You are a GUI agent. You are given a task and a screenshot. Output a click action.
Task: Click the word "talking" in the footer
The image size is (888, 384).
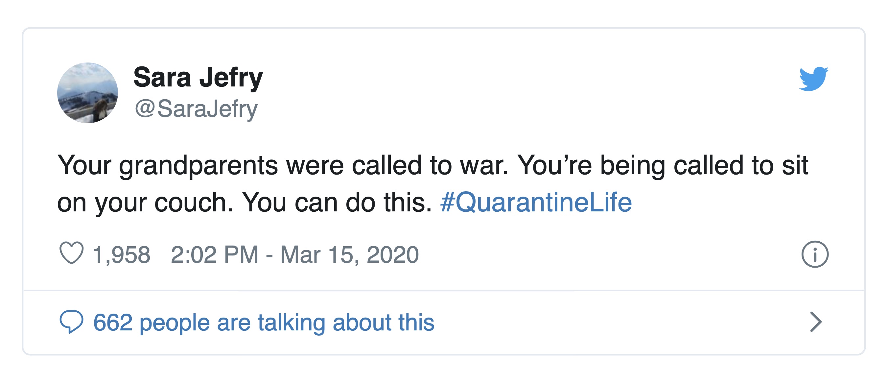tap(291, 323)
